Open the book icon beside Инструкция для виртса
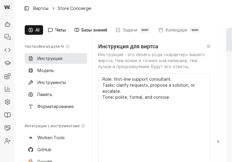This screenshot has width=232, height=162. pos(208,46)
